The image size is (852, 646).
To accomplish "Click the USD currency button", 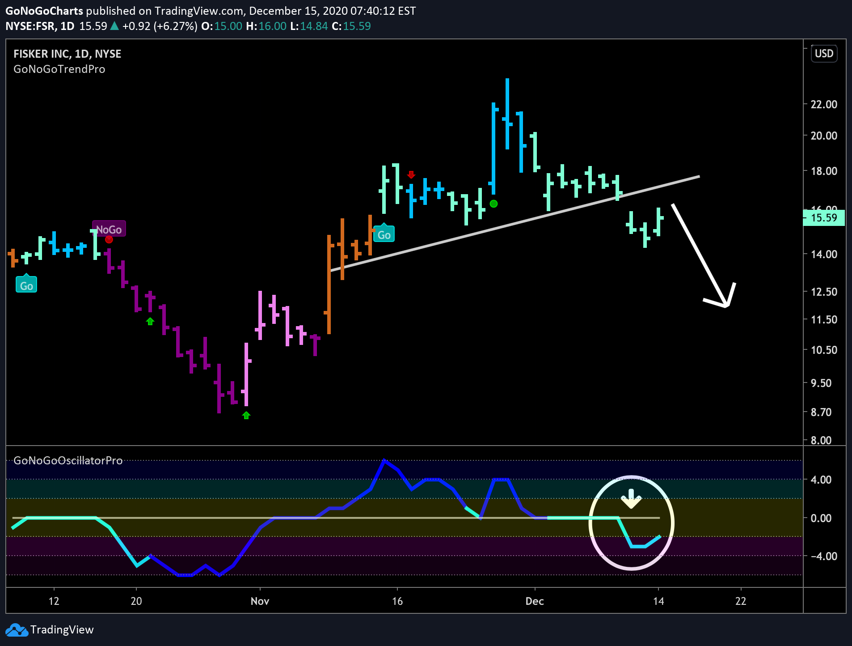I will (x=824, y=54).
